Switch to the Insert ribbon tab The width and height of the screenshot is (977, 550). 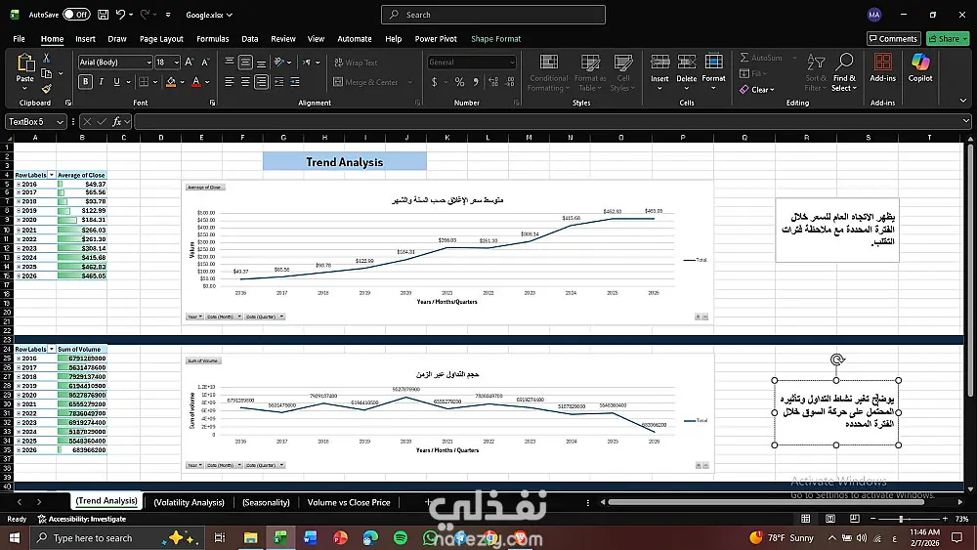(85, 39)
